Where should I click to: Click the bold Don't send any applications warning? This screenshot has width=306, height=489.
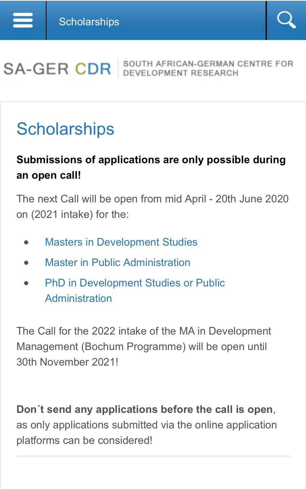pos(144,410)
